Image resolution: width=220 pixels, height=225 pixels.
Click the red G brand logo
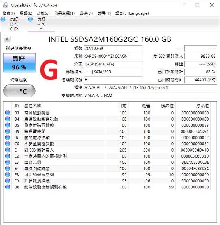[49, 71]
